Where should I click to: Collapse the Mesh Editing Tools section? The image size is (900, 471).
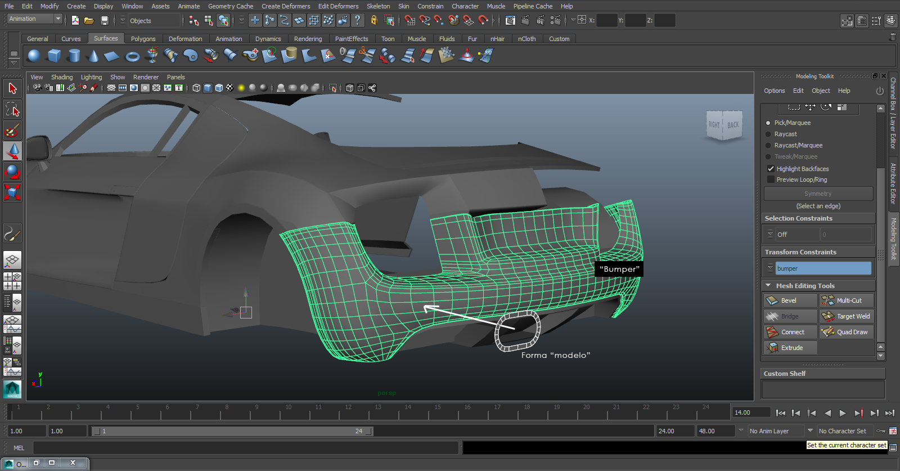pos(768,286)
